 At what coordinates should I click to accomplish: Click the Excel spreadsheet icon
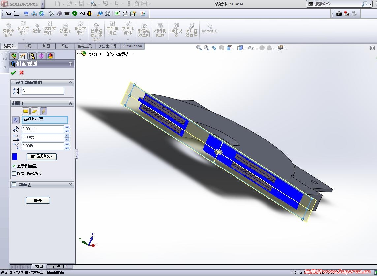[x=117, y=14]
